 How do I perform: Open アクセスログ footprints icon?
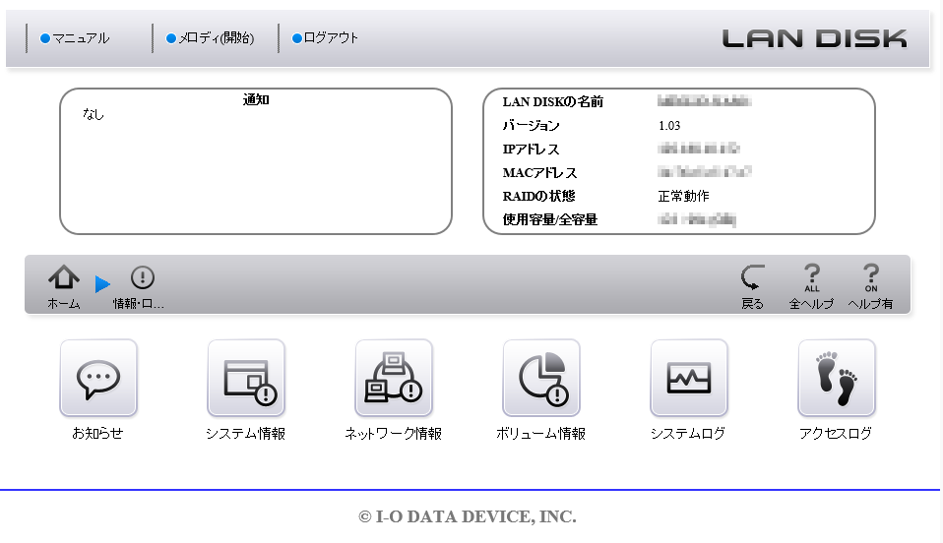point(837,379)
